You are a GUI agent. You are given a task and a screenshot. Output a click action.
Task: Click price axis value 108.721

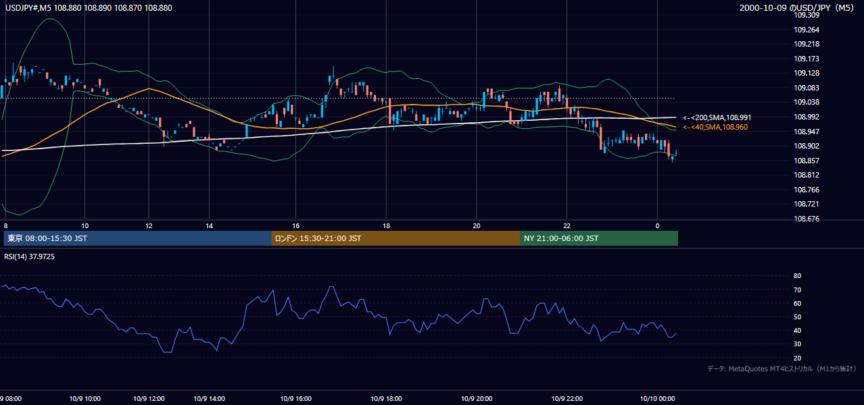point(807,204)
